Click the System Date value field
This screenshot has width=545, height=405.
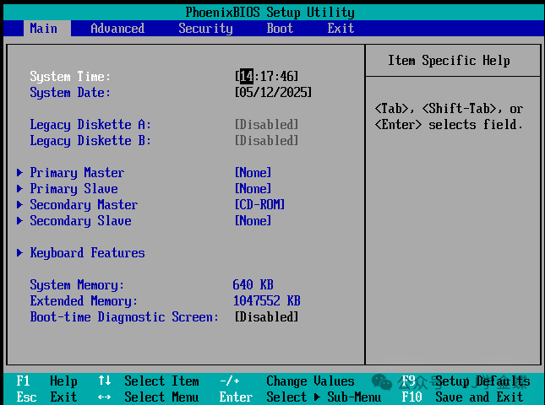pos(273,93)
